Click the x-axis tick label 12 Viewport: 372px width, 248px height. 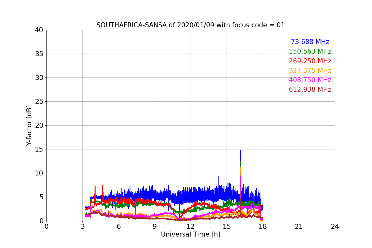tap(191, 227)
